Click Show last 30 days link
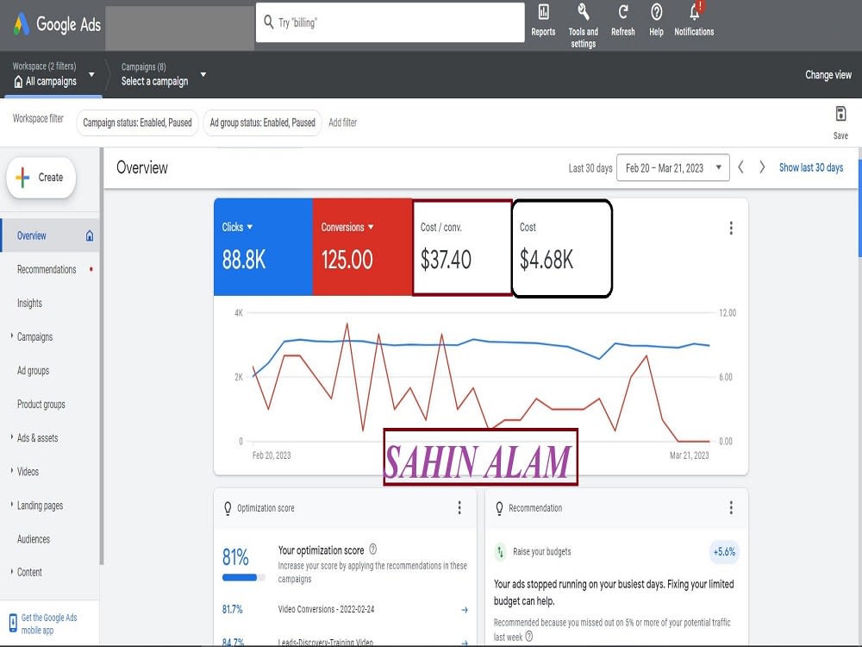The width and height of the screenshot is (862, 647). coord(811,168)
